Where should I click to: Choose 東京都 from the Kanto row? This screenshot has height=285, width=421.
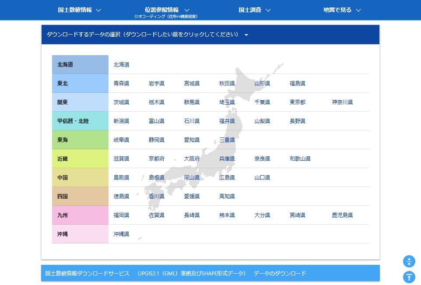(x=297, y=102)
